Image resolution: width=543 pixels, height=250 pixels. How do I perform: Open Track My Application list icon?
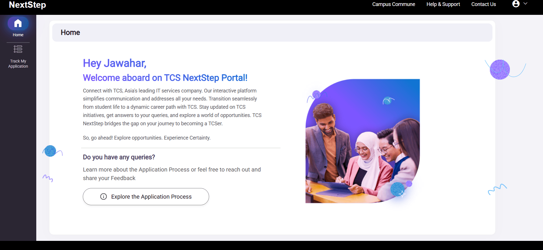pos(18,49)
